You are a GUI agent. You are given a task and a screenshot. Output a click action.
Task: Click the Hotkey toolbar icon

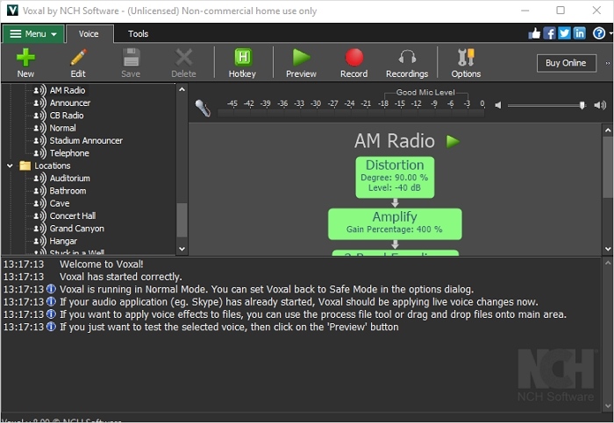(x=242, y=58)
